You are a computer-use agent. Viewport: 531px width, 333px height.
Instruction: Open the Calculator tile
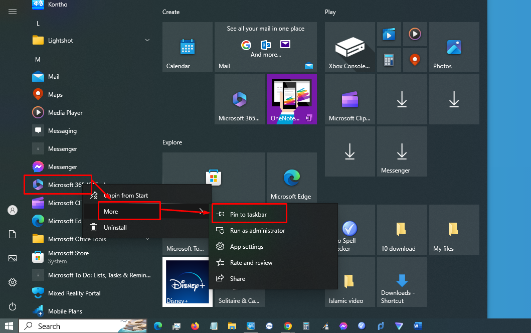pos(389,60)
